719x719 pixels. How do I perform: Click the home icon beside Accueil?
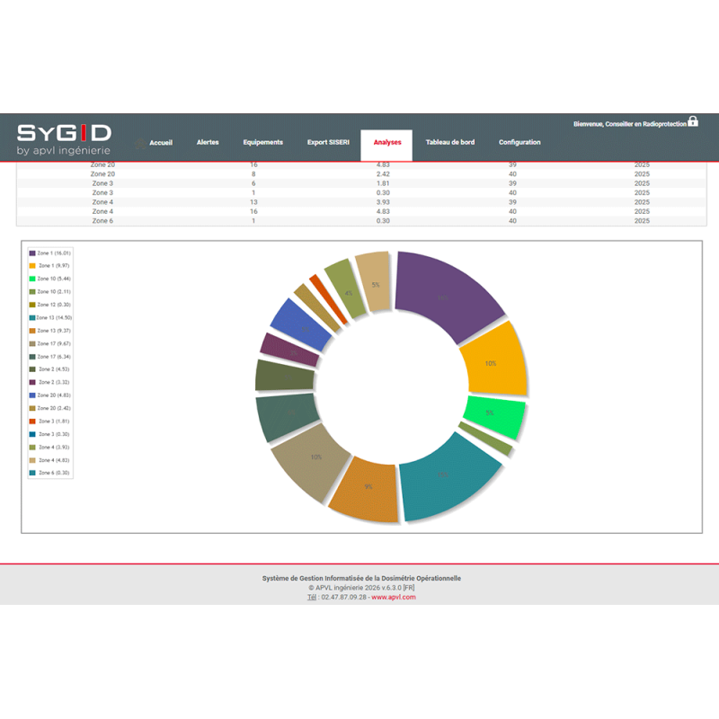[x=139, y=143]
